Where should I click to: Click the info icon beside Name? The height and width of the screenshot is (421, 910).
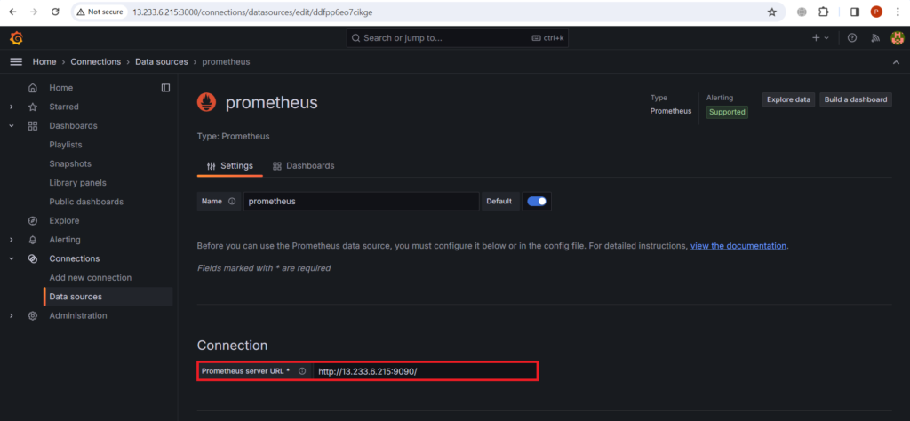pos(232,202)
